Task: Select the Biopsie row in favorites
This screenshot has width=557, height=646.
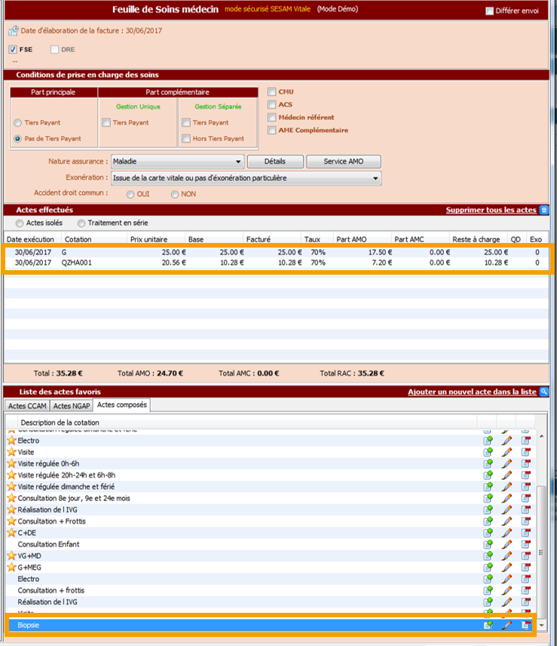Action: click(271, 625)
